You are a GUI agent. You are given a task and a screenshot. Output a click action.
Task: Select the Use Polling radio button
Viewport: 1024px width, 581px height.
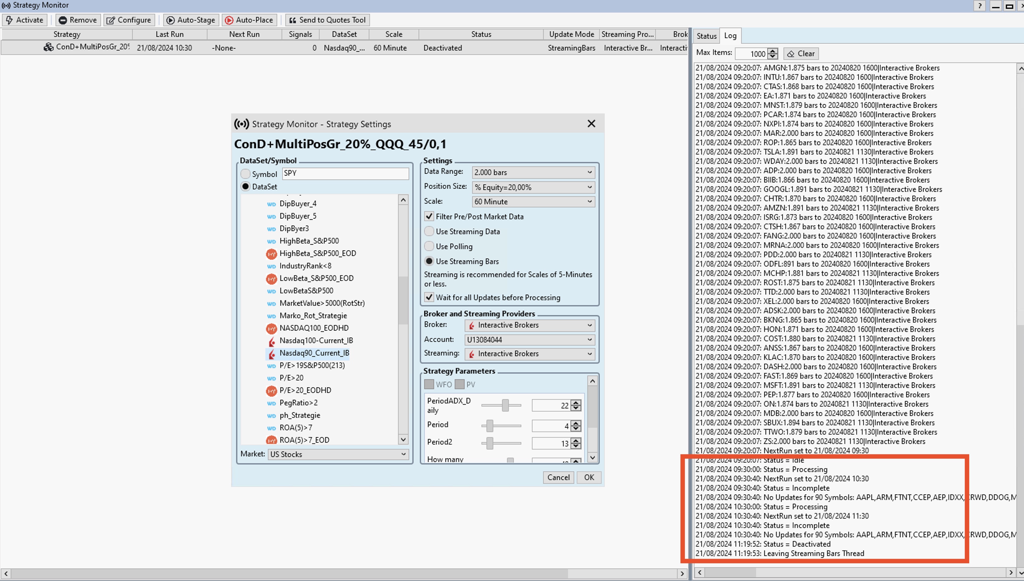(429, 246)
